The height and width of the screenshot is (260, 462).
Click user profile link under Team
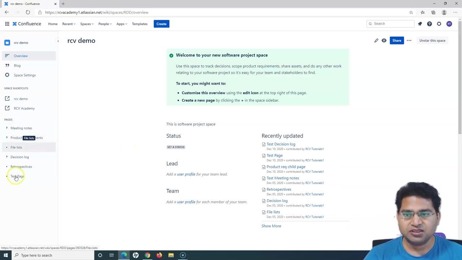[x=186, y=202]
